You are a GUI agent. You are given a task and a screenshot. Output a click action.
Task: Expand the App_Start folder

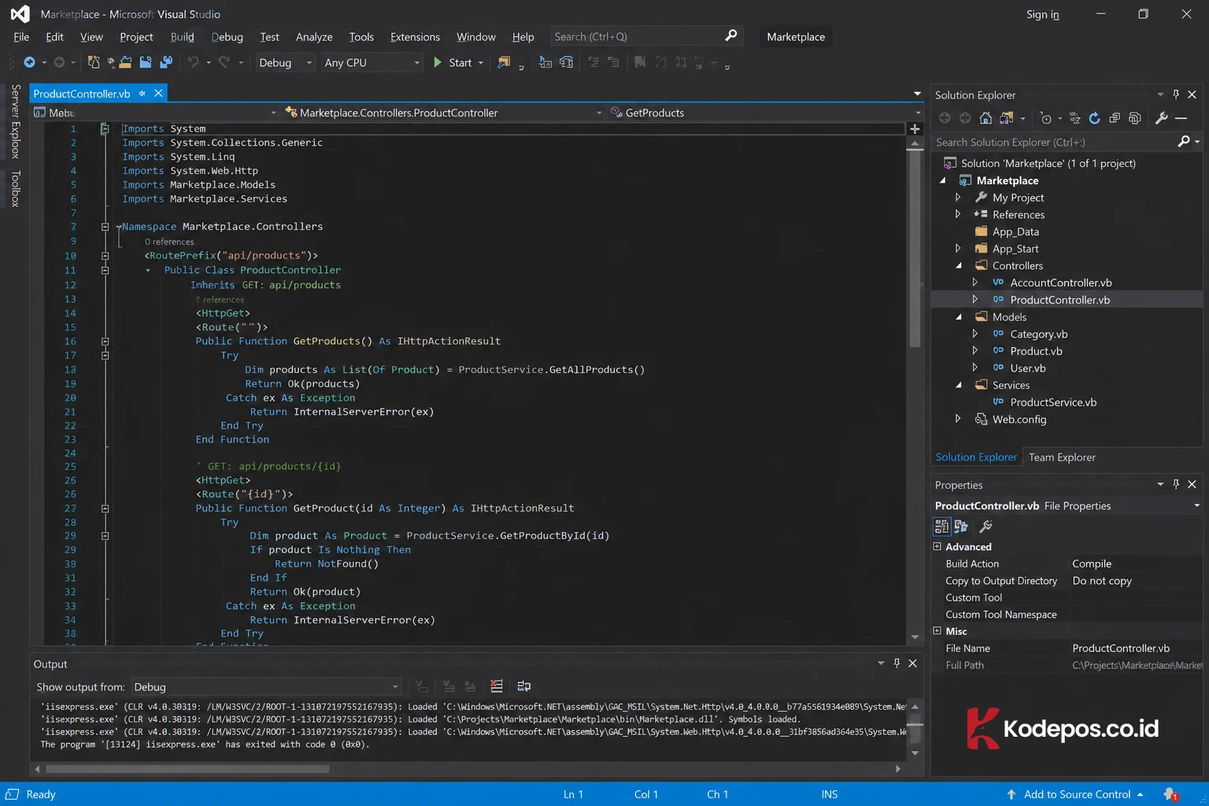point(958,248)
